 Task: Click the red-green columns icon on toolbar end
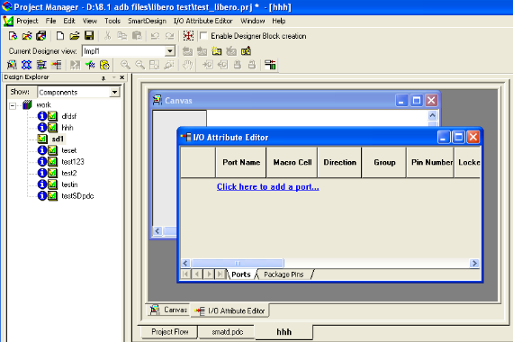pyautogui.click(x=270, y=65)
